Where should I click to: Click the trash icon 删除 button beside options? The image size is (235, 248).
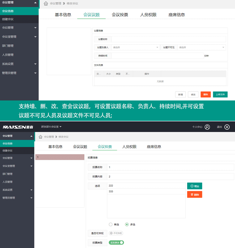[195, 195]
